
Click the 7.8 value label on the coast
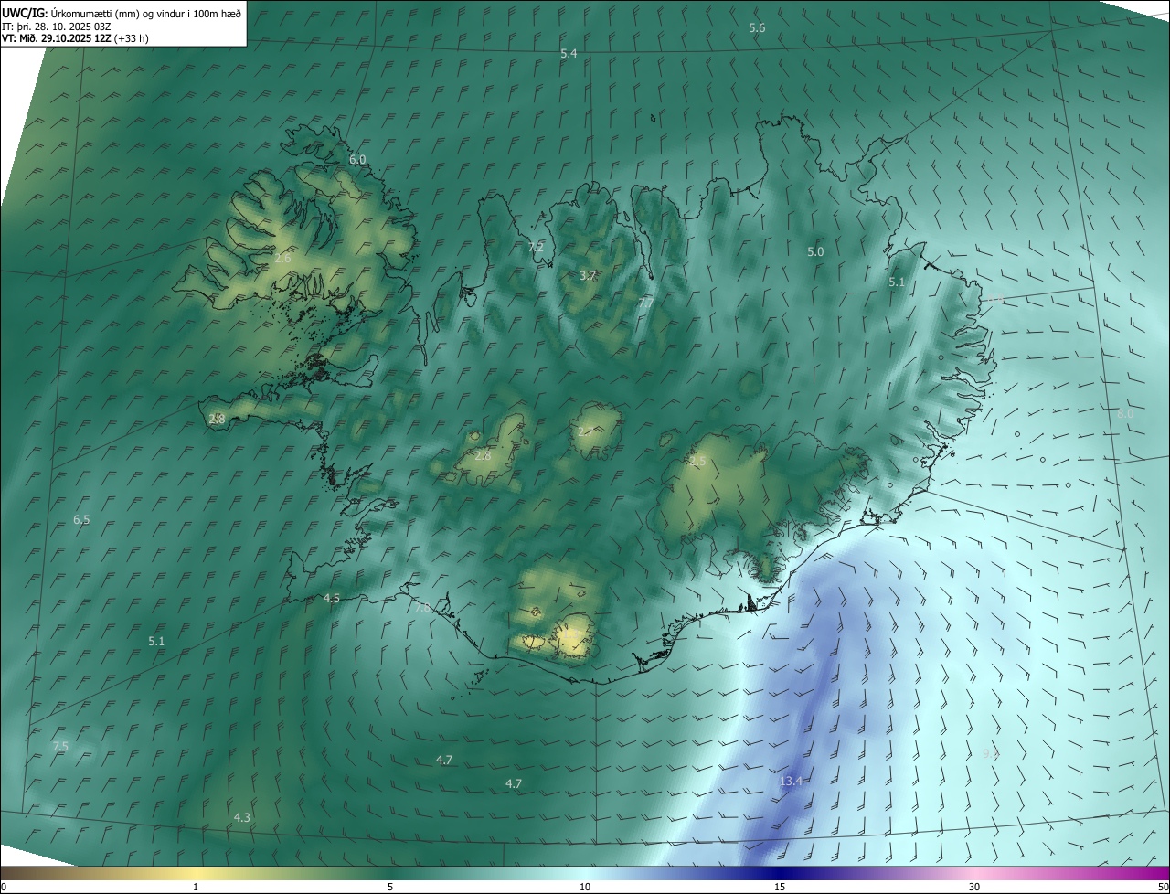(421, 607)
